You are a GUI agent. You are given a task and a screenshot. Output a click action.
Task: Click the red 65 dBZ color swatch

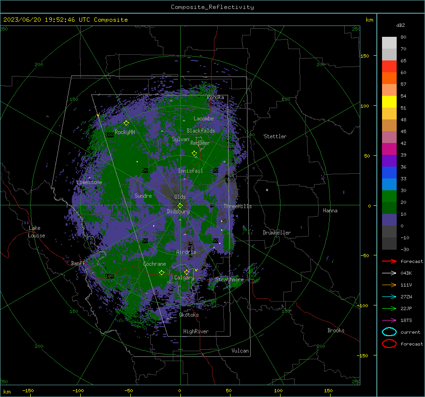pos(389,66)
